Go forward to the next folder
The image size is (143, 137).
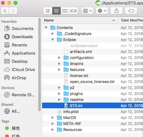pos(13,11)
